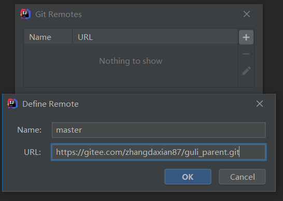The width and height of the screenshot is (283, 201).
Task: Click the empty Nothing to show table area
Action: (131, 66)
